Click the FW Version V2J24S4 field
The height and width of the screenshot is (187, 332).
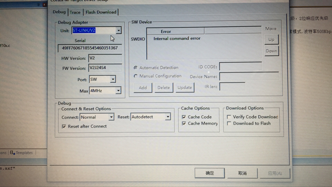pyautogui.click(x=105, y=68)
